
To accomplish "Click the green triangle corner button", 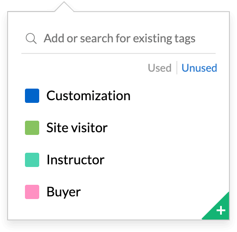I will 220,209.
